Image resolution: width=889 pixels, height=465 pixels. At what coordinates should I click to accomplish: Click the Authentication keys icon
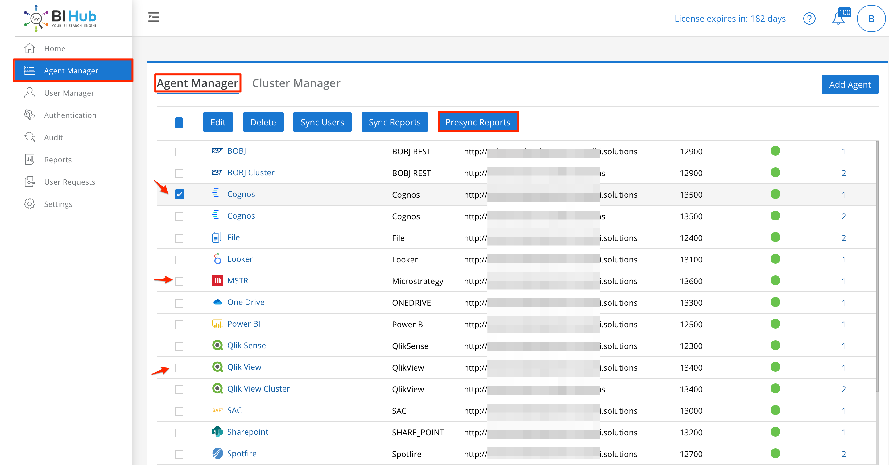30,115
